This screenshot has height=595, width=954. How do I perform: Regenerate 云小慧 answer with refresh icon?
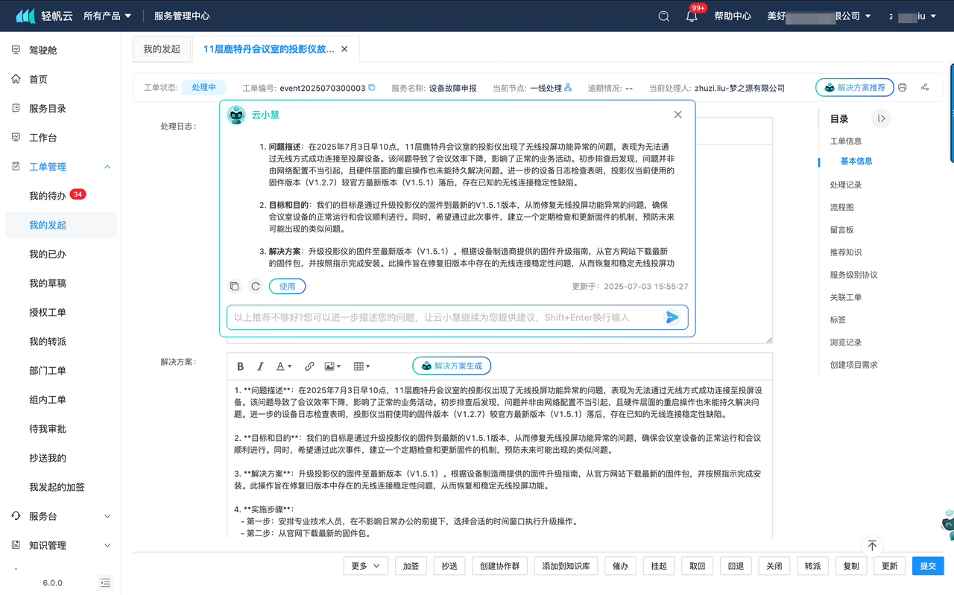click(255, 286)
